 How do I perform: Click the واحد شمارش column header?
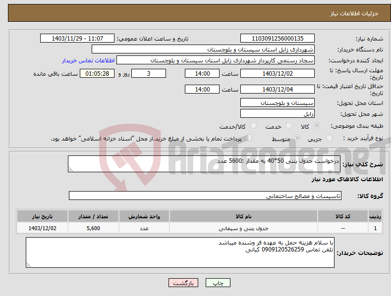tap(144, 216)
